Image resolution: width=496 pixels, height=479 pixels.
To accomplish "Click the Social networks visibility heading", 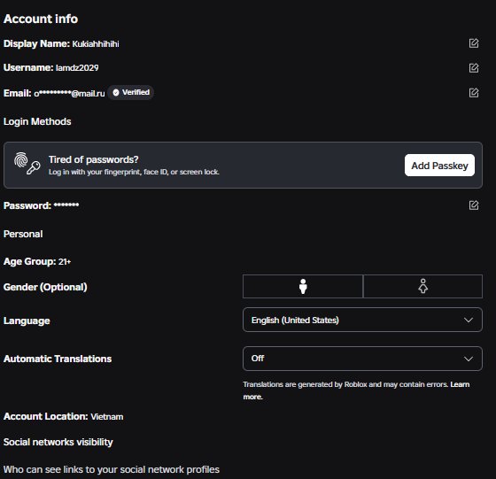I will (x=58, y=442).
